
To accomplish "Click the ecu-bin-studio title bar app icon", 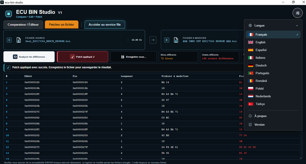I will point(2,2).
